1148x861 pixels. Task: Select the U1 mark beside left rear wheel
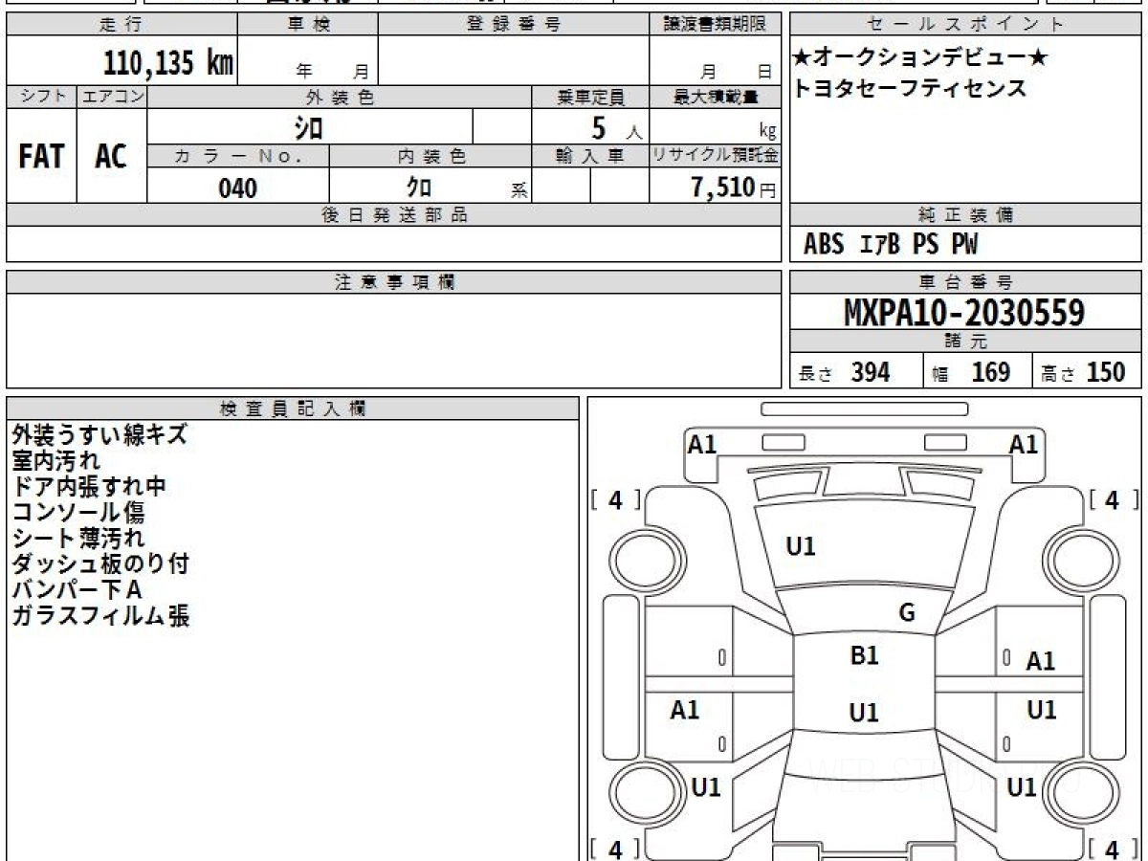[706, 787]
